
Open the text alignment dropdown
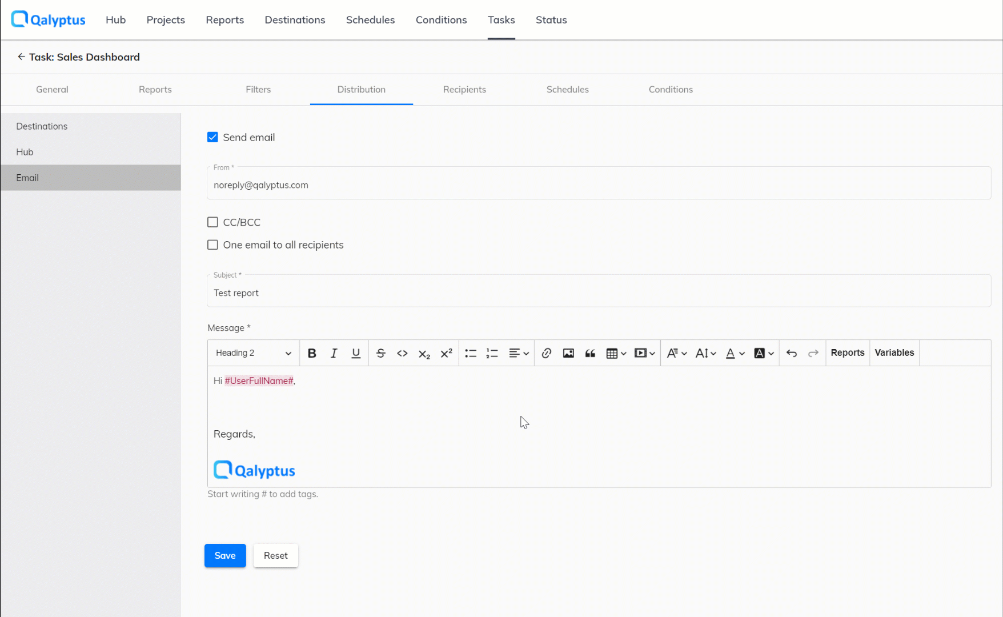point(519,352)
